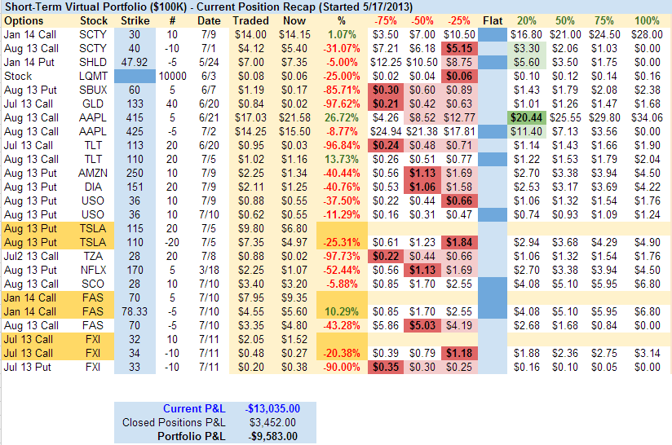Screen dimensions: 672x445
Task: Select the SHLD strike price 47.92
Action: tap(135, 62)
